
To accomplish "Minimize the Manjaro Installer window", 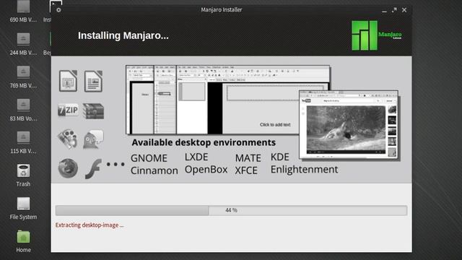I will (384, 11).
